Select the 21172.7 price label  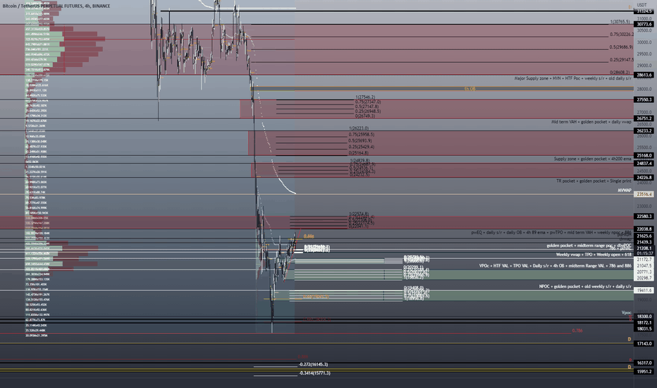pyautogui.click(x=644, y=260)
